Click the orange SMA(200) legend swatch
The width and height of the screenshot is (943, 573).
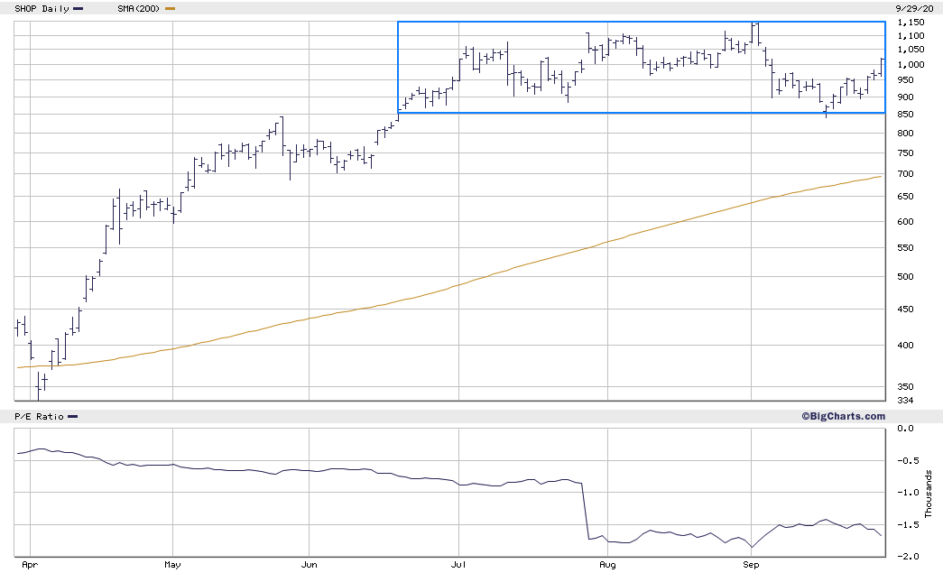(x=171, y=8)
